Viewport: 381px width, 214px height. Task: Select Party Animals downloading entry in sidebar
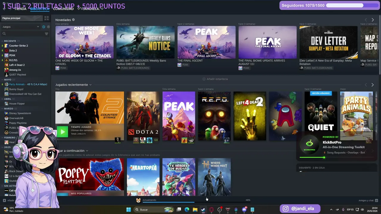click(28, 84)
